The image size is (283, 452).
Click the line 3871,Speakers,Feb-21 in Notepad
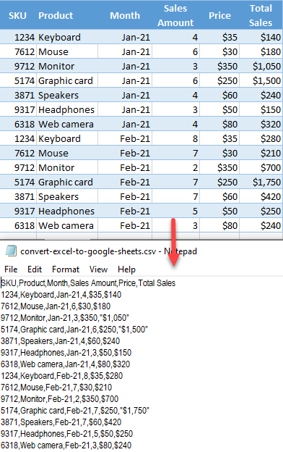61,422
